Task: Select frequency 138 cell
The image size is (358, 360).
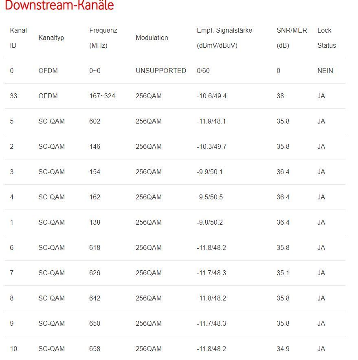Action: pyautogui.click(x=95, y=222)
